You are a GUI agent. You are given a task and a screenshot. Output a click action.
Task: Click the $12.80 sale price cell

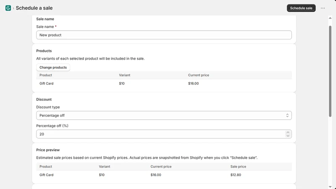pos(236,175)
